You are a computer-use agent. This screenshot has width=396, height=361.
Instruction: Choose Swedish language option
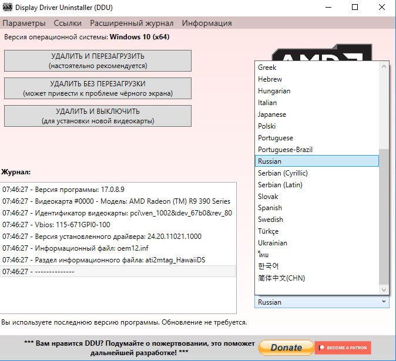coord(317,219)
